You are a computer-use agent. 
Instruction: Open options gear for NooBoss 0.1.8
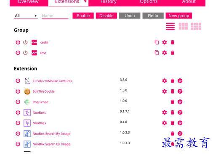165,123
